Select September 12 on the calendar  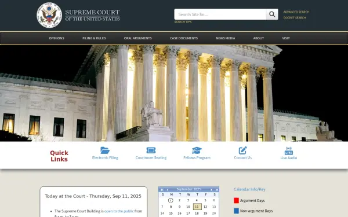(x=205, y=207)
